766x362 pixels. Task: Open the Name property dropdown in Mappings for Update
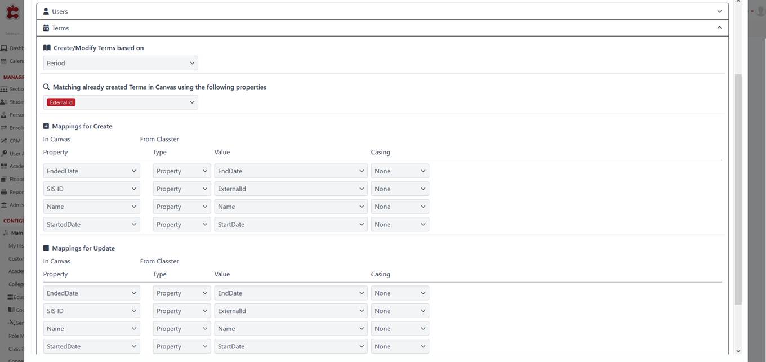tap(92, 329)
